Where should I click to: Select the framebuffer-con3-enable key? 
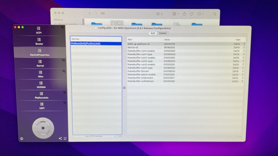141,65
